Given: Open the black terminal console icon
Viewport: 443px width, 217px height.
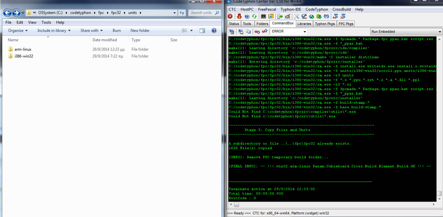Looking at the screenshot, I should 263,16.
